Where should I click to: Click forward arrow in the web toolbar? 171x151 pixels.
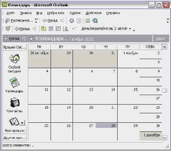pyautogui.click(x=62, y=21)
